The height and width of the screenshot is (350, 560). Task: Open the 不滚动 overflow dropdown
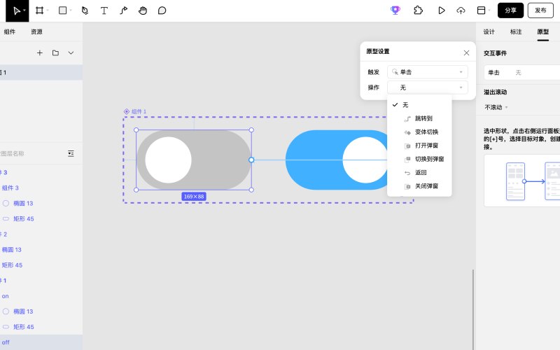(496, 107)
